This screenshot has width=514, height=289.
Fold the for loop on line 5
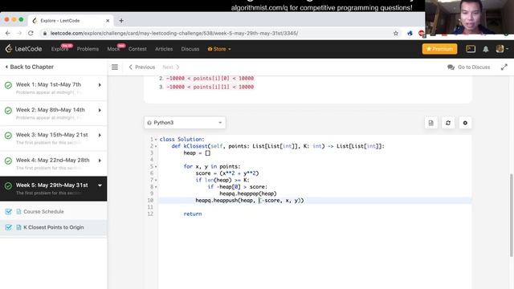point(156,166)
